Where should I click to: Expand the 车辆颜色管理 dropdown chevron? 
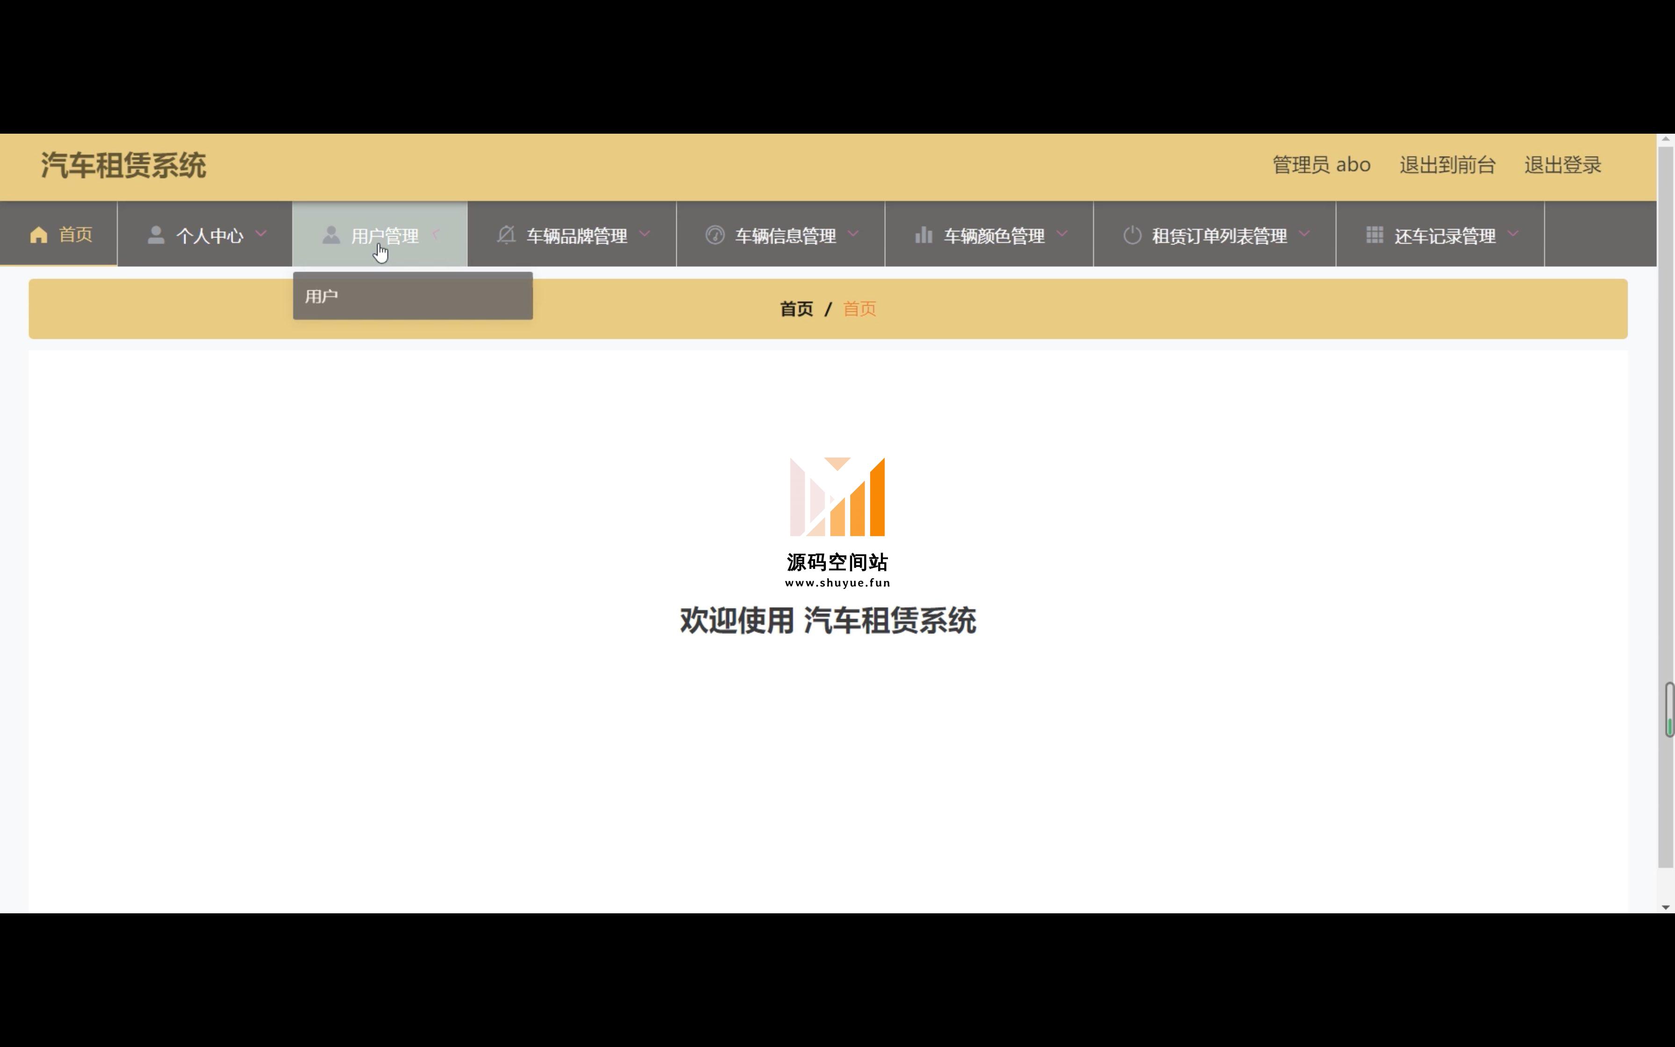[1062, 234]
